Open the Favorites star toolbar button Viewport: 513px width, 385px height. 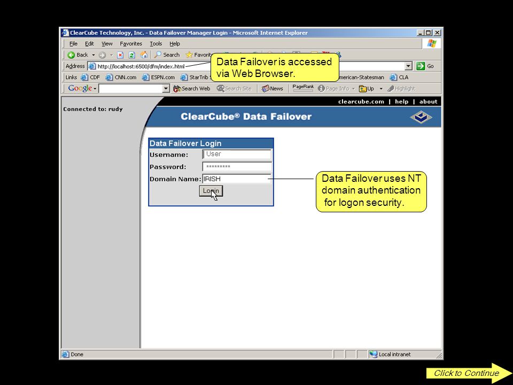pyautogui.click(x=199, y=55)
